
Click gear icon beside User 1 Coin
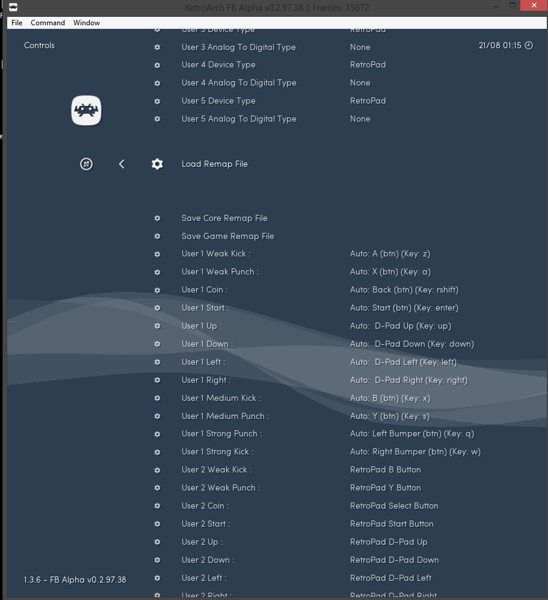pyautogui.click(x=157, y=290)
